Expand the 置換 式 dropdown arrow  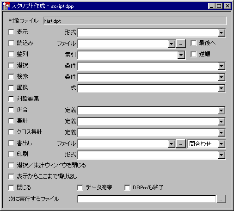tap(222, 88)
